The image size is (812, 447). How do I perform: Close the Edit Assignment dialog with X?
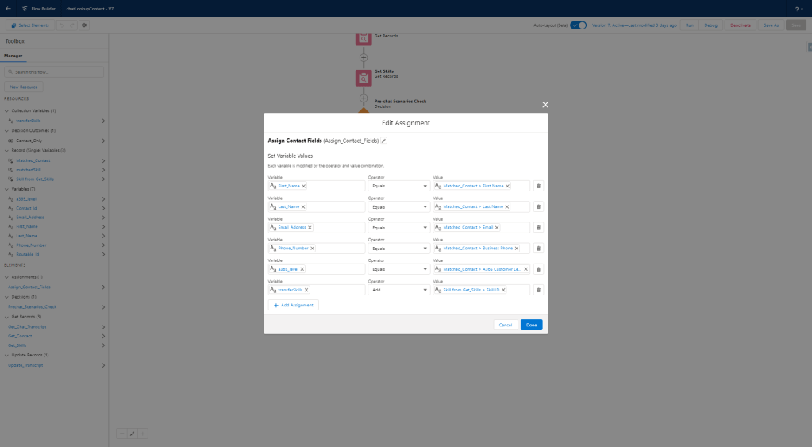(x=545, y=105)
